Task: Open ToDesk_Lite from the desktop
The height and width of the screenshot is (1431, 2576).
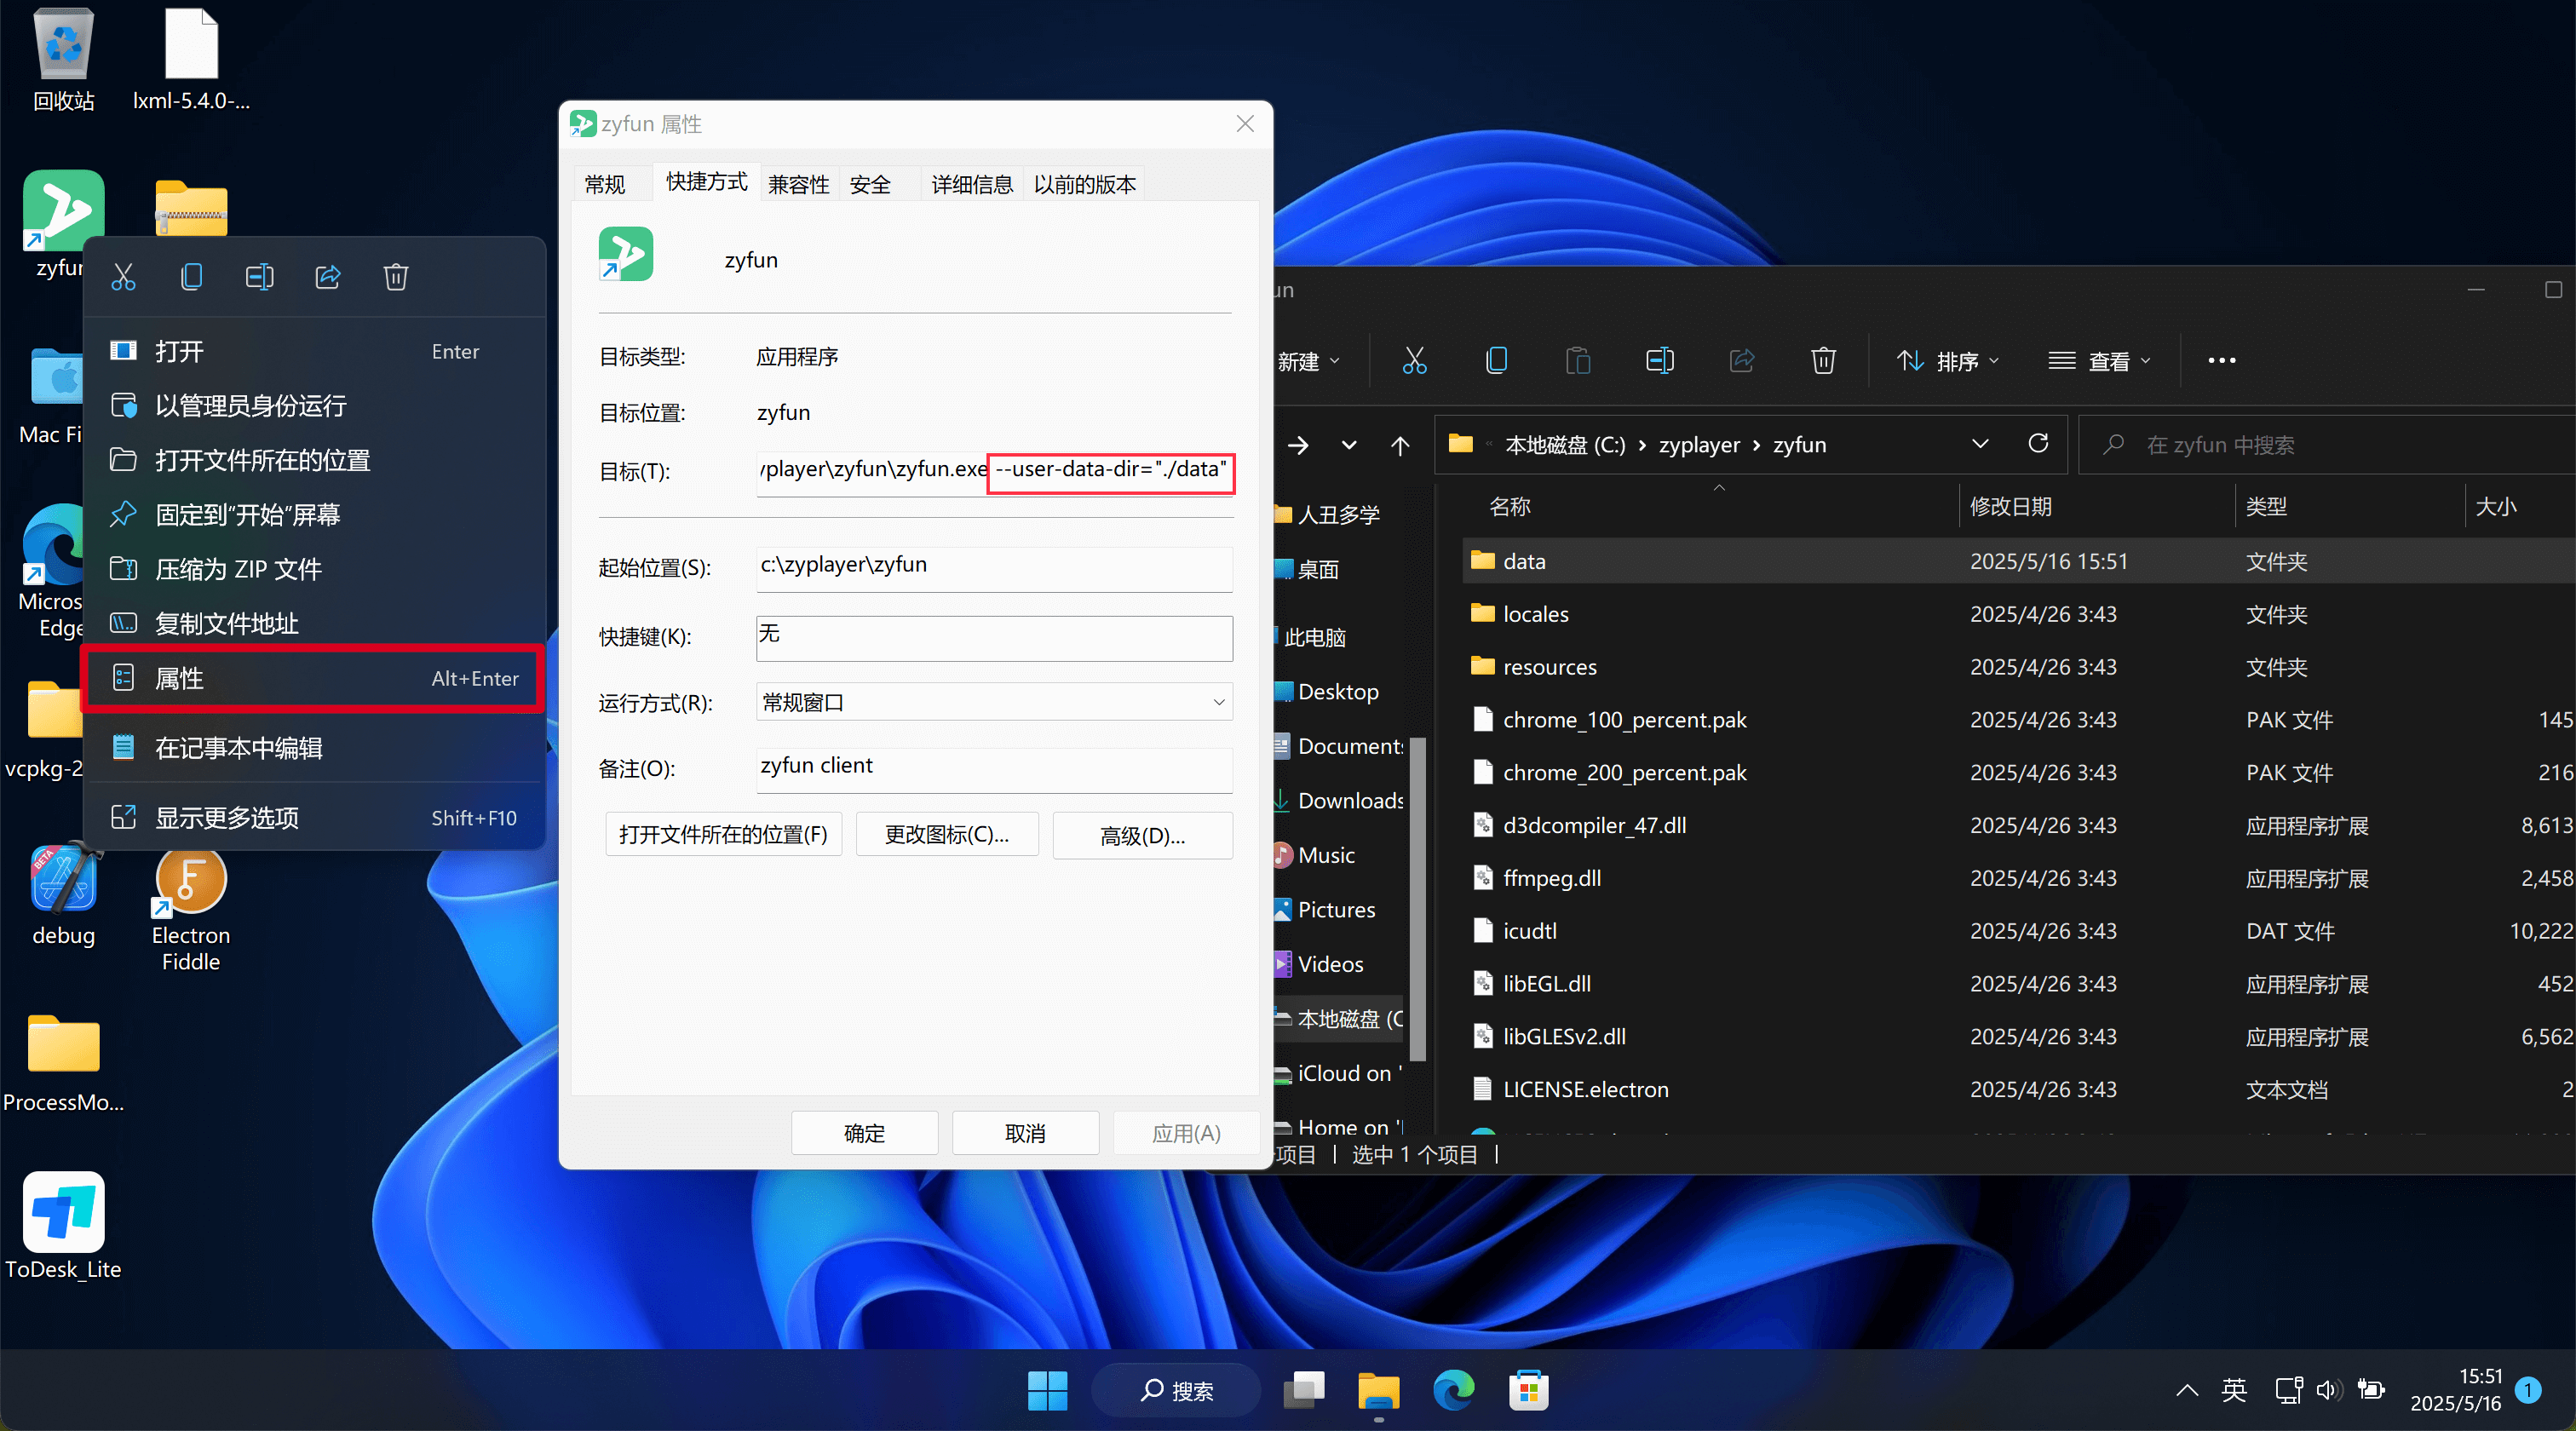Action: coord(63,1213)
